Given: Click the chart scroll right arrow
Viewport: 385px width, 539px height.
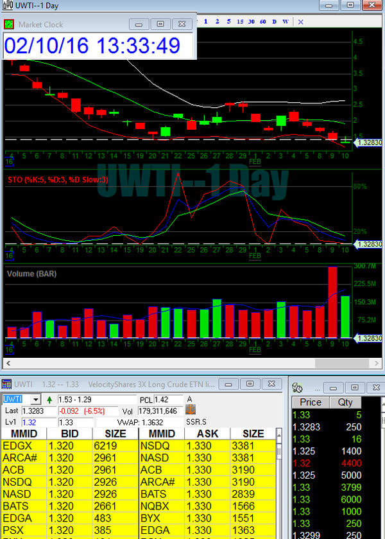Looking at the screenshot, I should click(x=377, y=363).
